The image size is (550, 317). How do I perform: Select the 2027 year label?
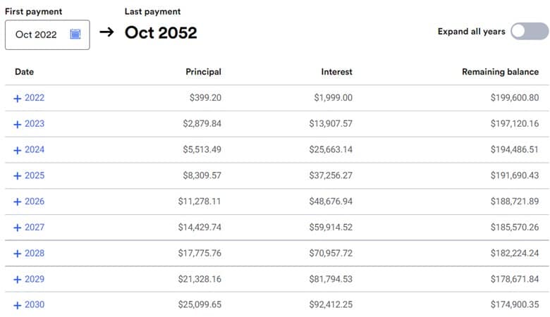click(x=35, y=227)
